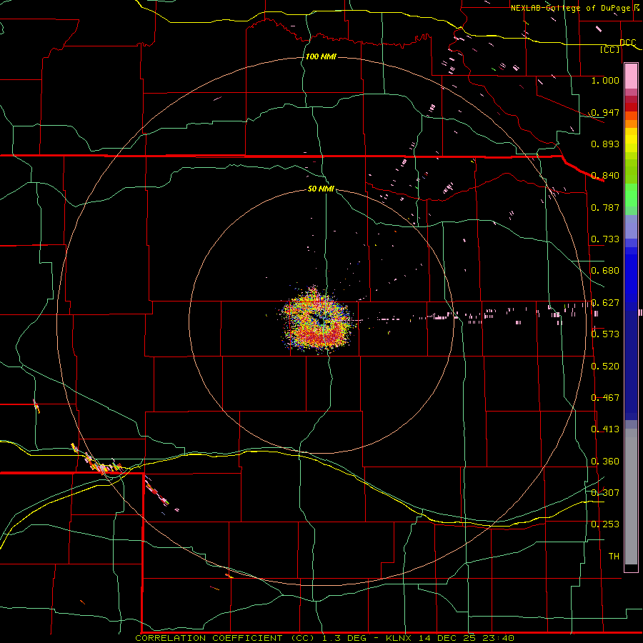Select the 1.000 value on the scale

605,80
